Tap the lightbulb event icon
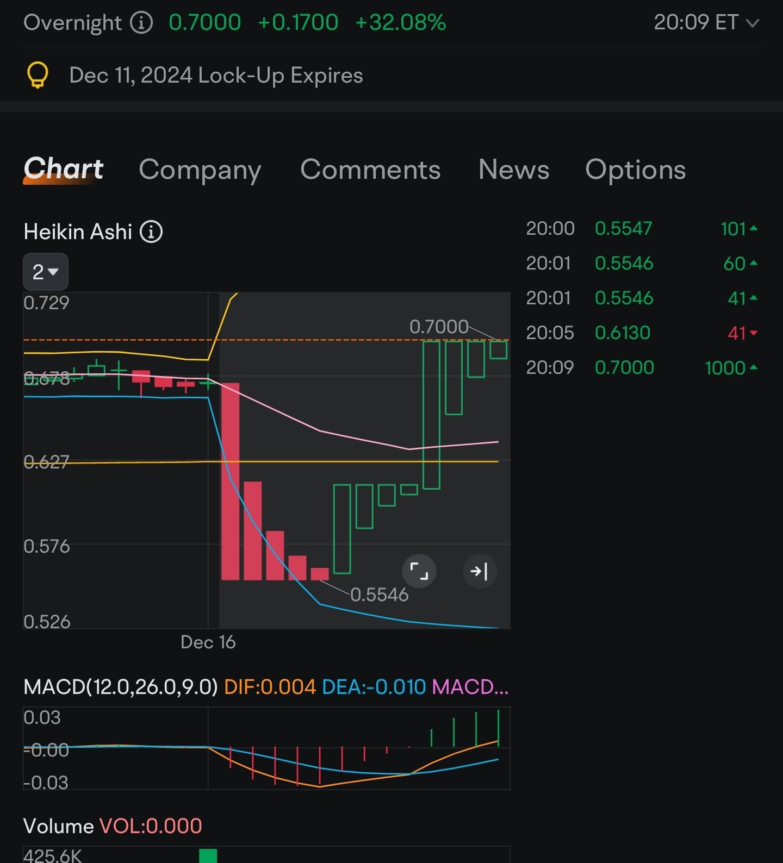 click(x=38, y=76)
